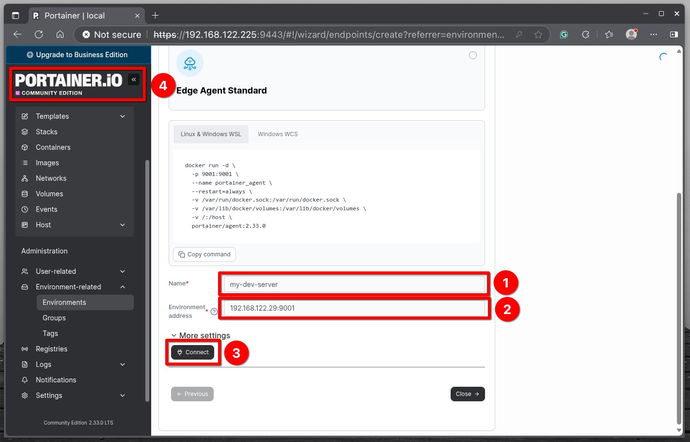This screenshot has width=690, height=442.
Task: Click the "Administration" section heading
Action: coord(45,251)
